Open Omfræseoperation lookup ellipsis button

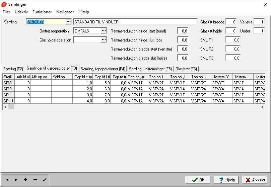(x=104, y=30)
